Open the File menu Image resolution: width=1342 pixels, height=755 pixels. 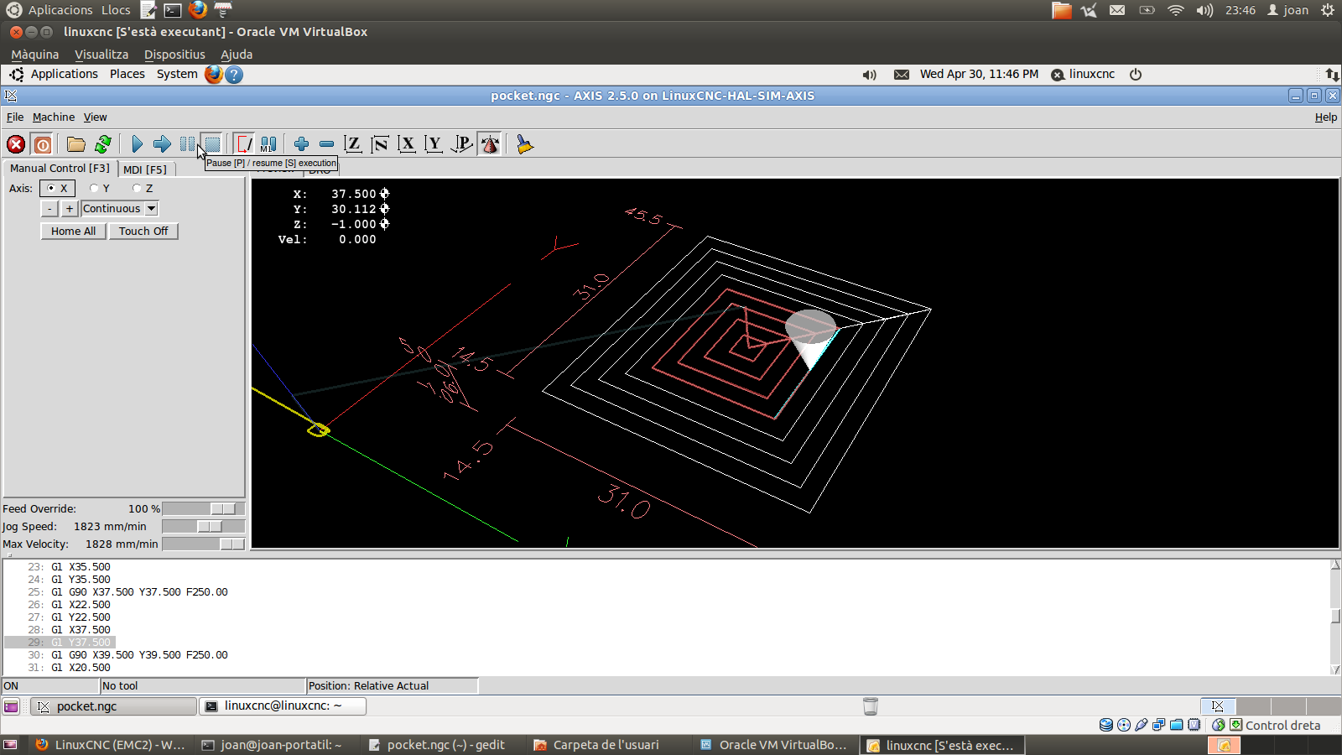click(15, 117)
